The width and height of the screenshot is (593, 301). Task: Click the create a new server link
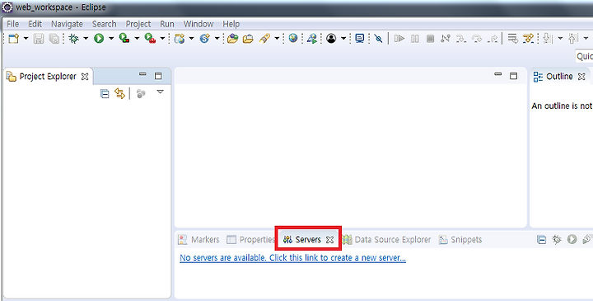pyautogui.click(x=292, y=258)
